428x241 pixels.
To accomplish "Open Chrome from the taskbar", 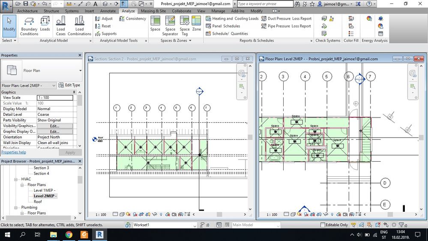I will point(69,235).
